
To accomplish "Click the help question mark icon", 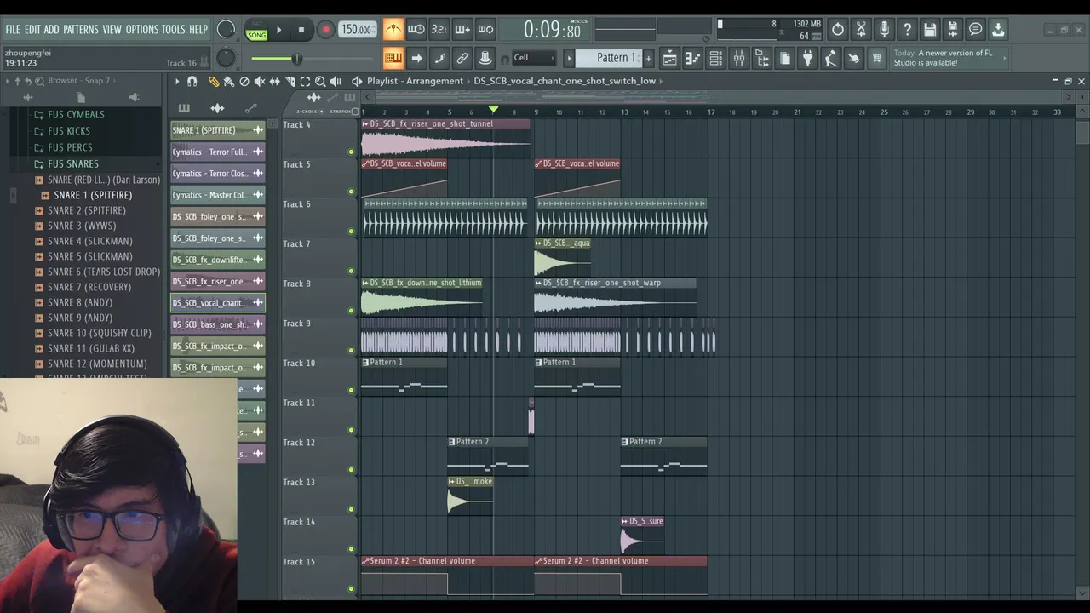I will (x=907, y=30).
